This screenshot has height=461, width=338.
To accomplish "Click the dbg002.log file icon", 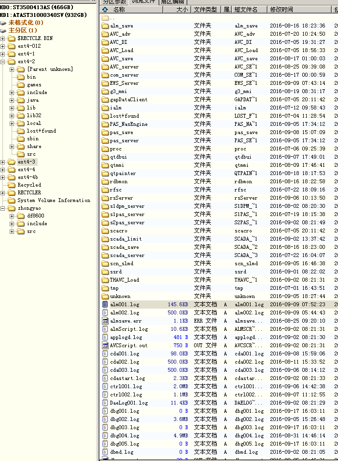I will point(105,420).
